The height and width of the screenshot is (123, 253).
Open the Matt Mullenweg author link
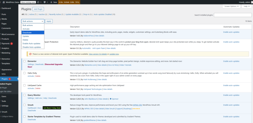tap(90, 79)
